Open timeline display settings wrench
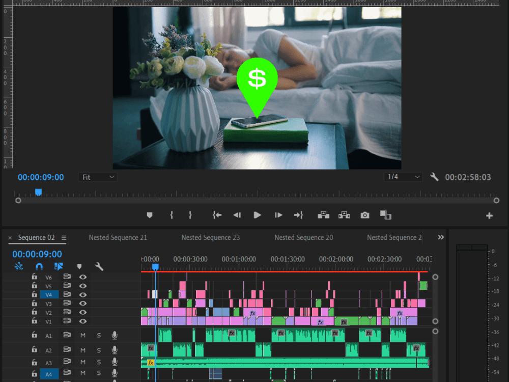Image resolution: width=509 pixels, height=382 pixels. (x=99, y=267)
